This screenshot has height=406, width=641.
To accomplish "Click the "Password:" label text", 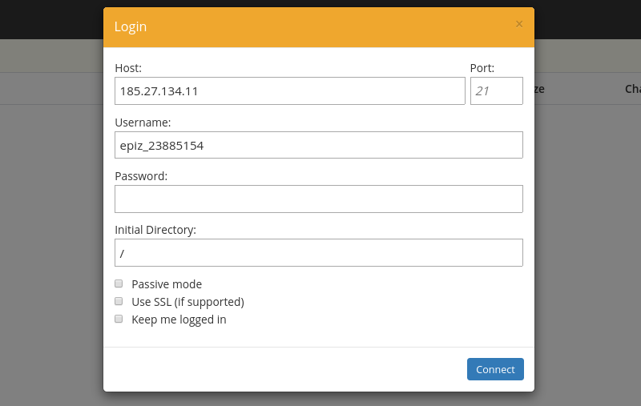I will 141,176.
